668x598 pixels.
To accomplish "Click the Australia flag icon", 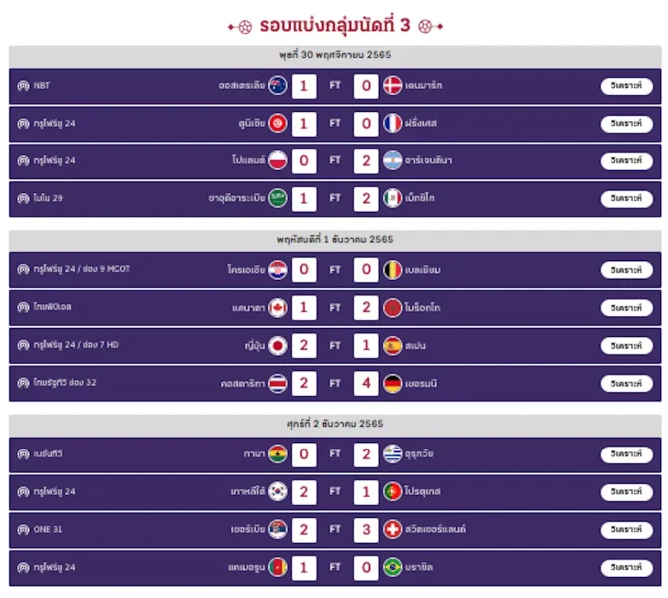I will pyautogui.click(x=278, y=85).
